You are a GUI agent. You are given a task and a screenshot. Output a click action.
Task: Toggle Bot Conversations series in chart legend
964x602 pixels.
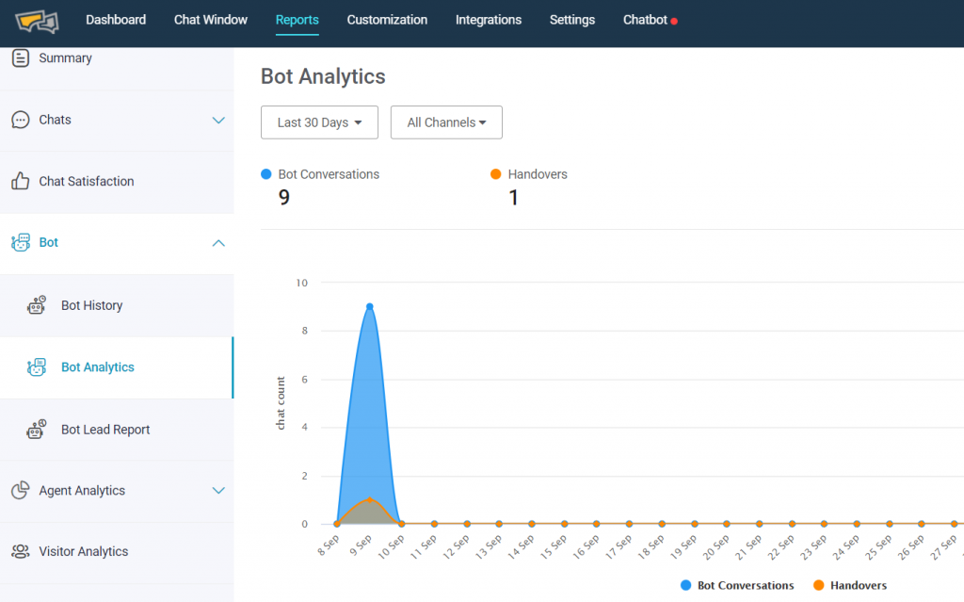click(738, 585)
